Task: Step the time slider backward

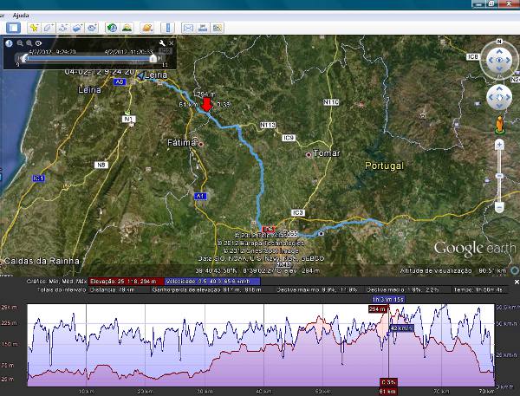Action: pyautogui.click(x=18, y=58)
